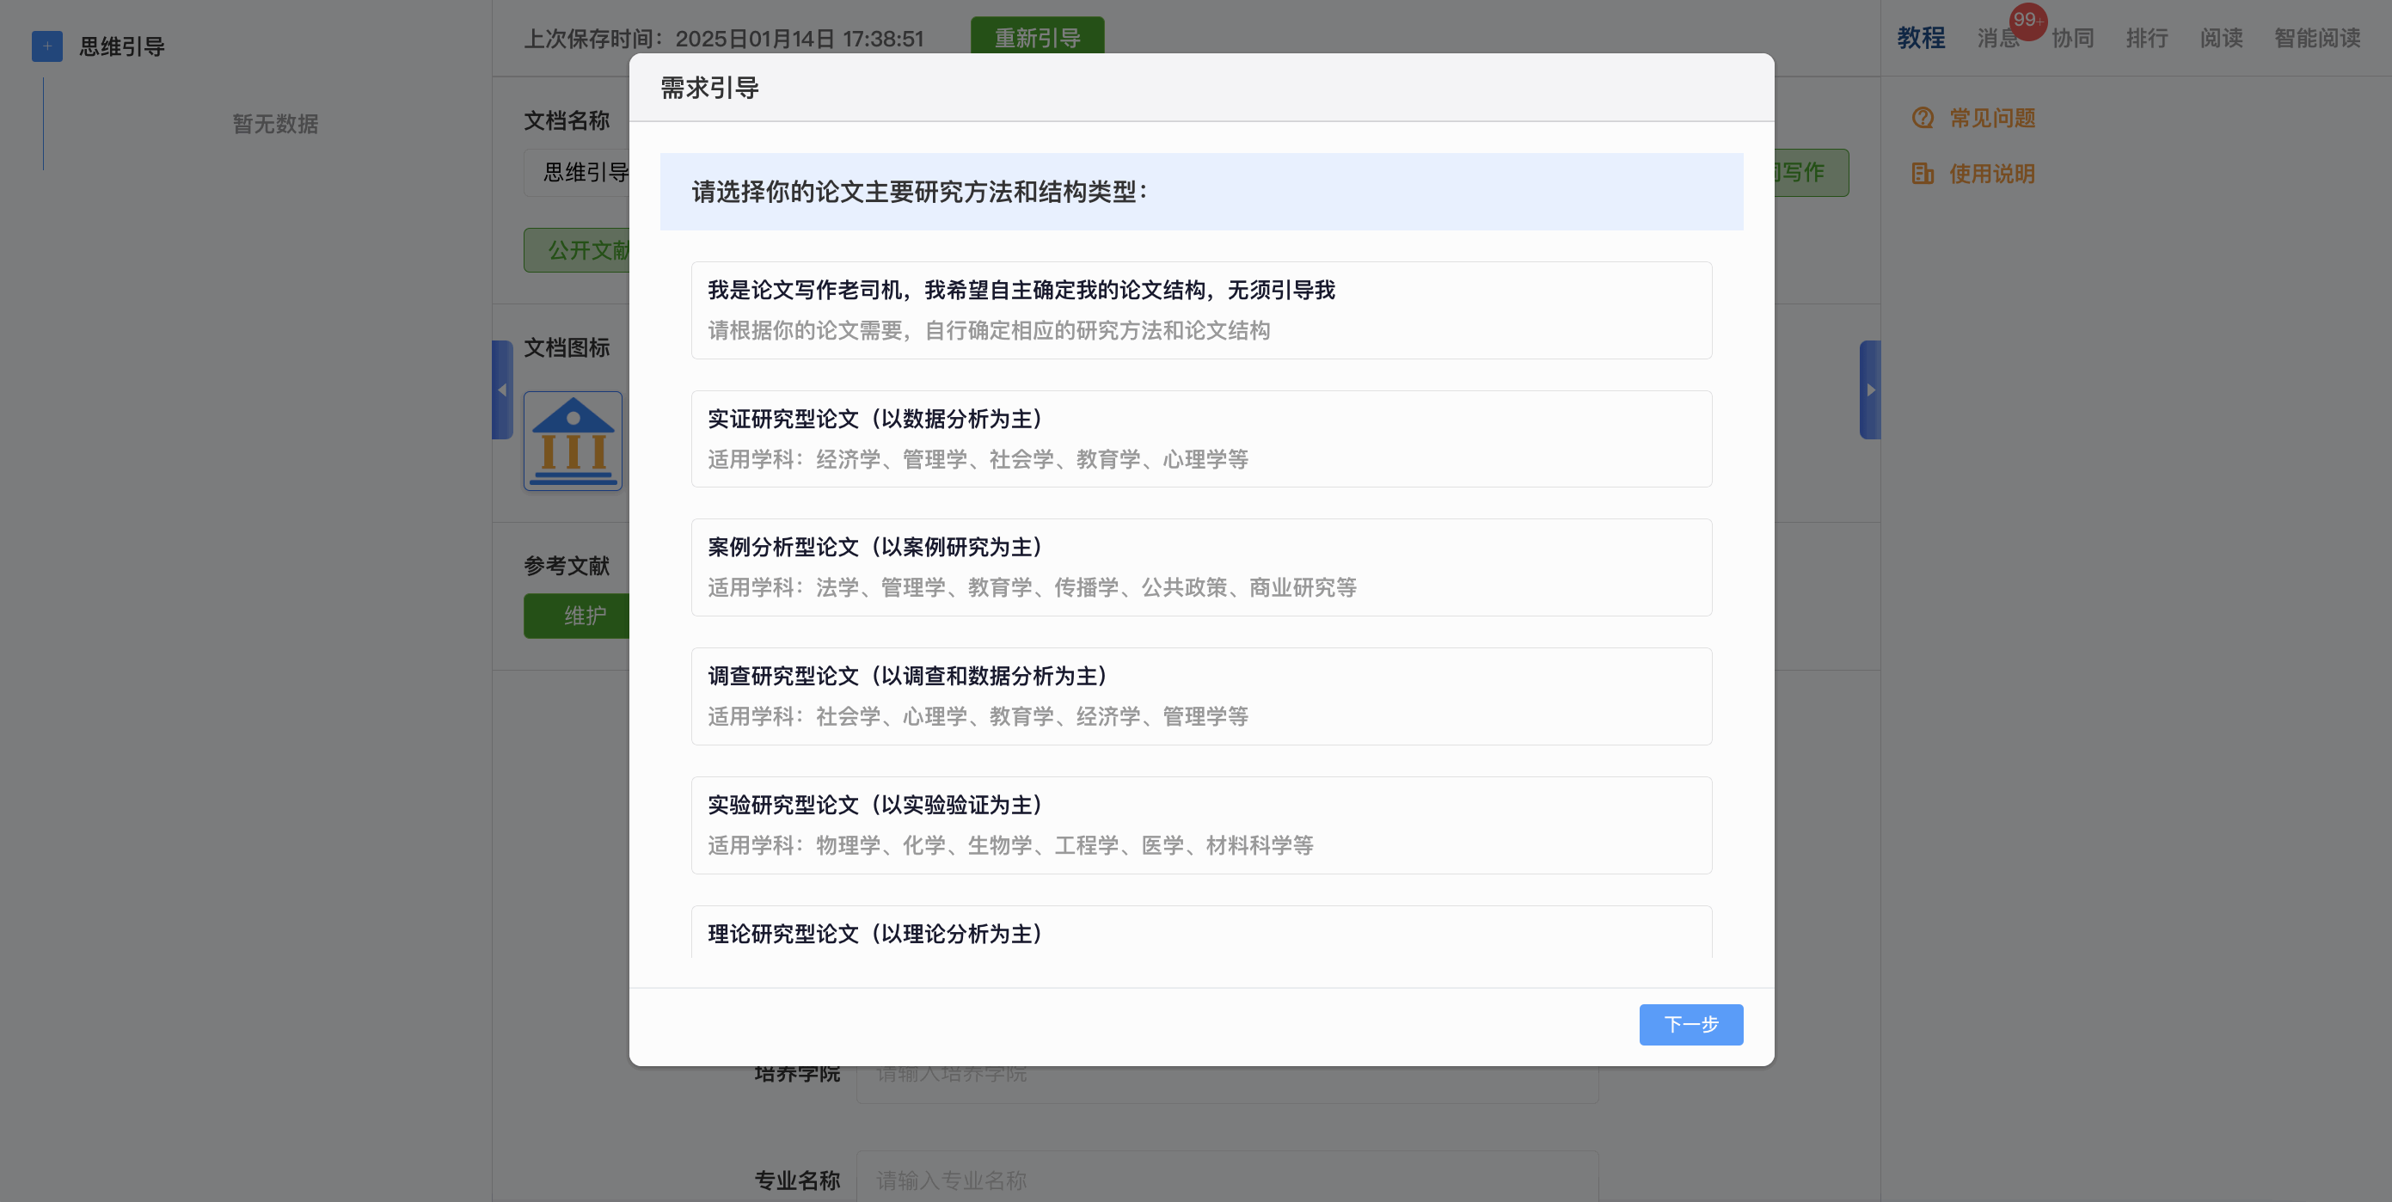Select 实证研究型论文 option
Image resolution: width=2392 pixels, height=1202 pixels.
1200,438
